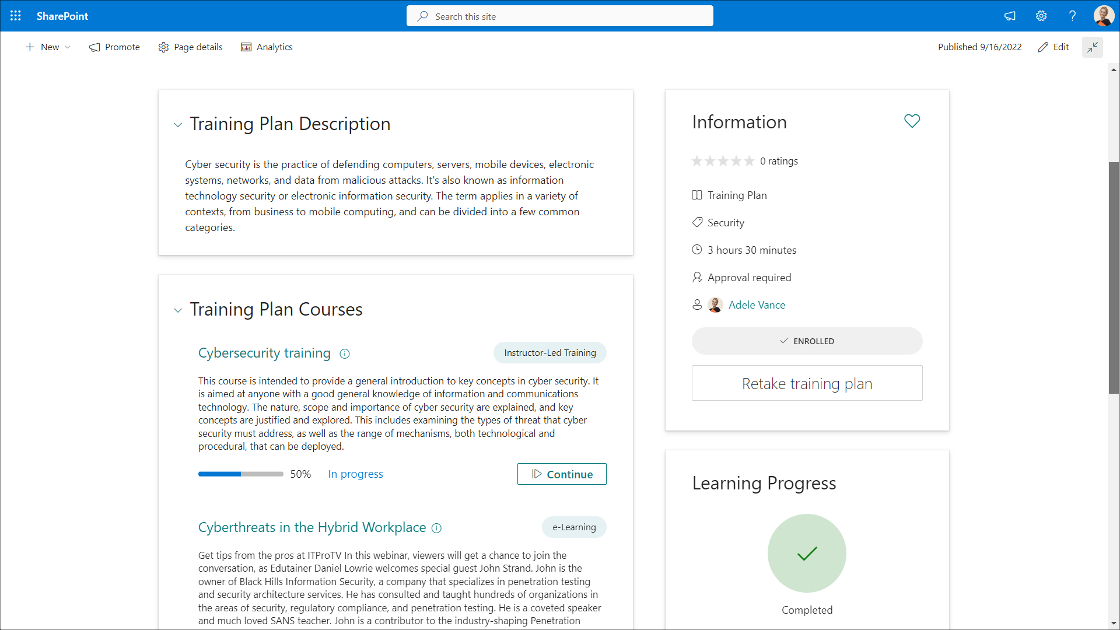This screenshot has width=1120, height=630.
Task: Open Adele Vance's profile link
Action: point(757,305)
